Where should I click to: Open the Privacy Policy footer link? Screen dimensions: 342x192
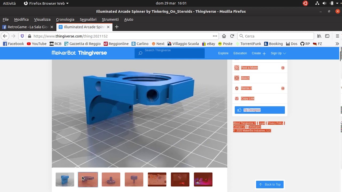pyautogui.click(x=275, y=123)
